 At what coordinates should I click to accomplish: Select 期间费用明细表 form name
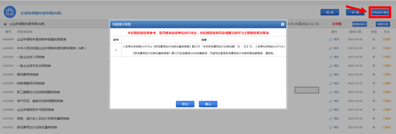click(28, 75)
